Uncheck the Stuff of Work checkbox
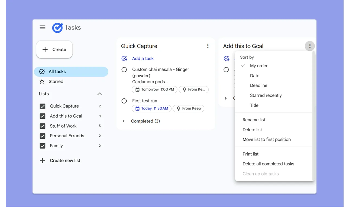 pyautogui.click(x=42, y=126)
